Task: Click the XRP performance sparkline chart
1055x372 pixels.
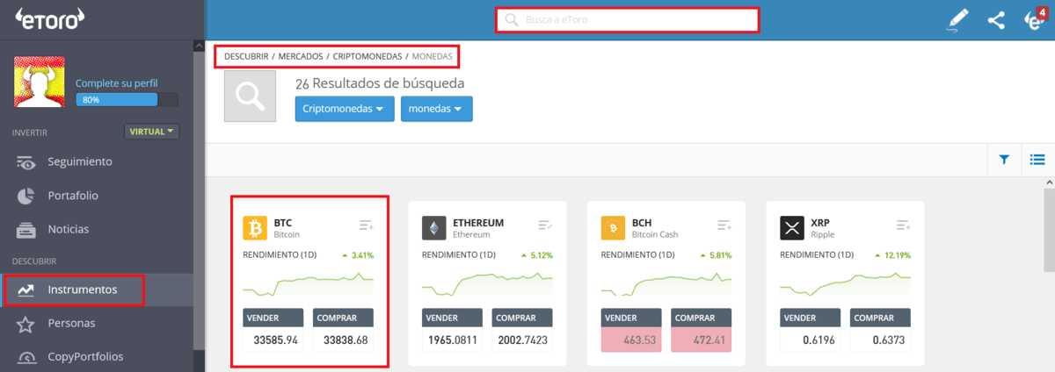Action: 846,283
